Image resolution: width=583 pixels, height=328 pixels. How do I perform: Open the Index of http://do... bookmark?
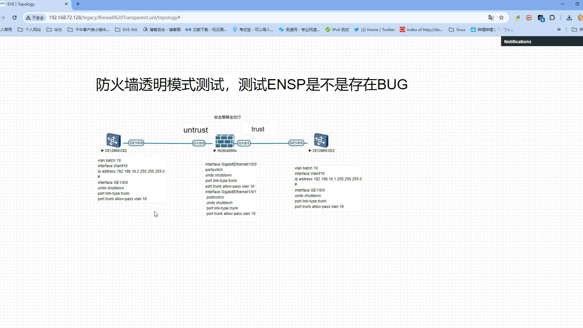(x=422, y=29)
